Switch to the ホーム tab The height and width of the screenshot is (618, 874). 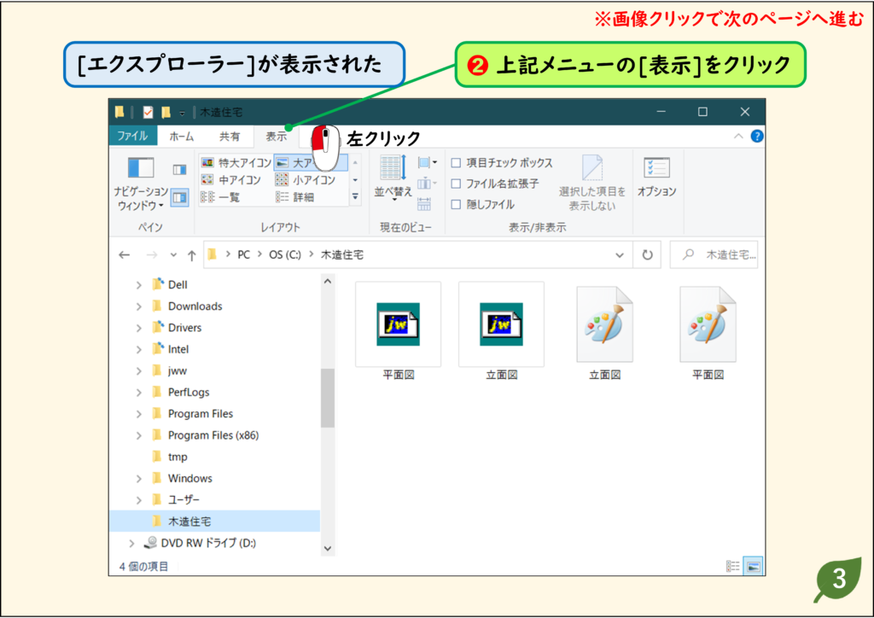[x=182, y=136]
